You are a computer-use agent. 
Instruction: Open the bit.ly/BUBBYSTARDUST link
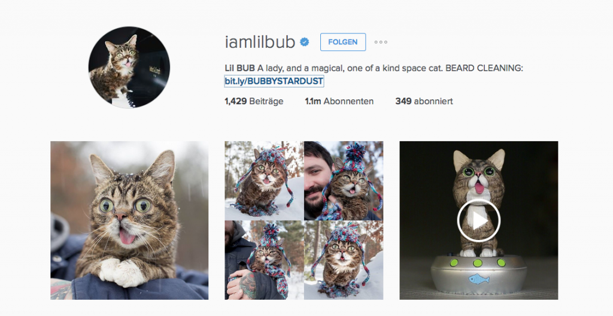(x=274, y=81)
